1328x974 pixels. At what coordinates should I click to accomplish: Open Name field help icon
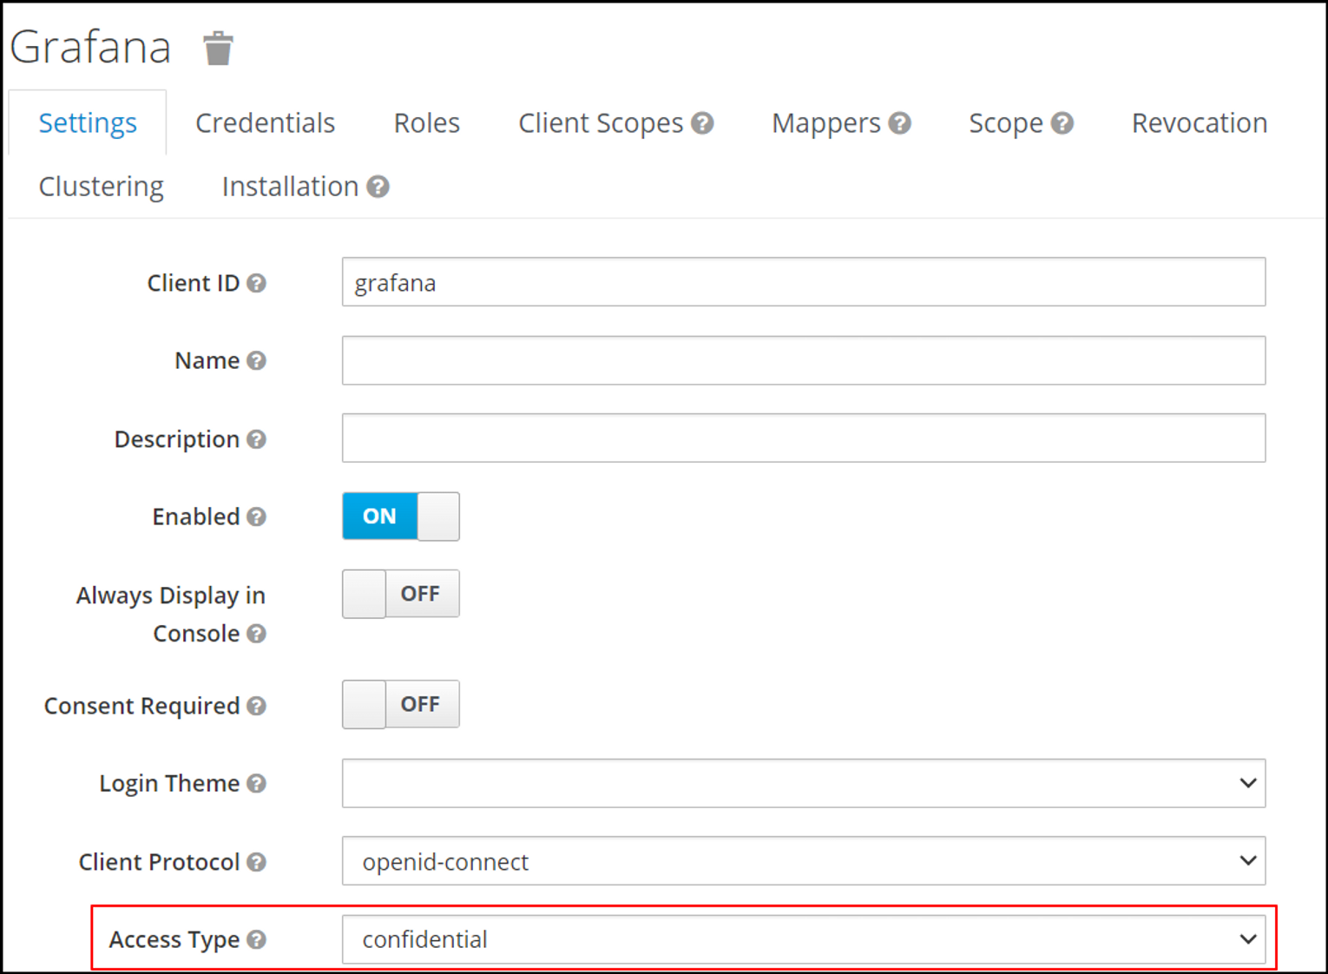[x=256, y=360]
